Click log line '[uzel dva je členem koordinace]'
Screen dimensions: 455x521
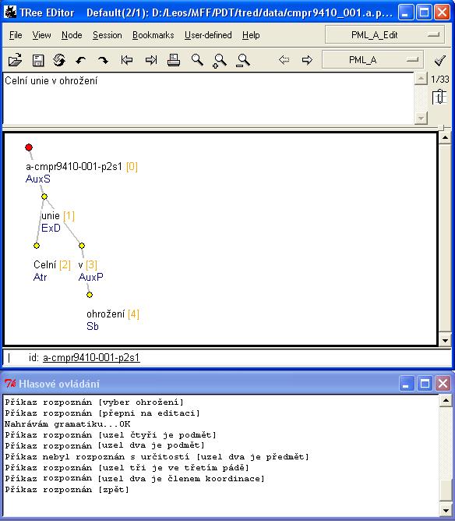click(x=182, y=478)
